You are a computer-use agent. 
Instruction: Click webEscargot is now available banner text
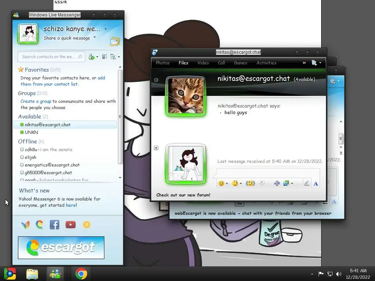pos(253,213)
